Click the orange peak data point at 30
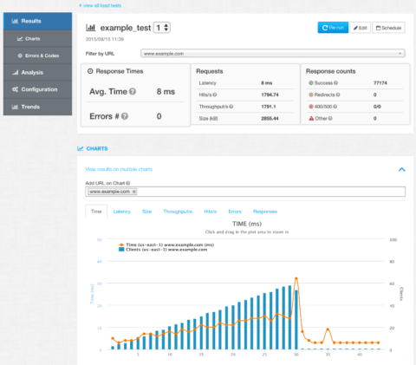This screenshot has height=365, width=416. point(296,278)
